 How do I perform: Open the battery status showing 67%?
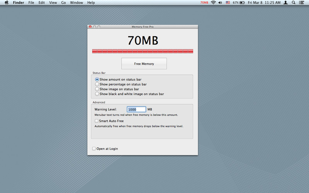(239, 3)
